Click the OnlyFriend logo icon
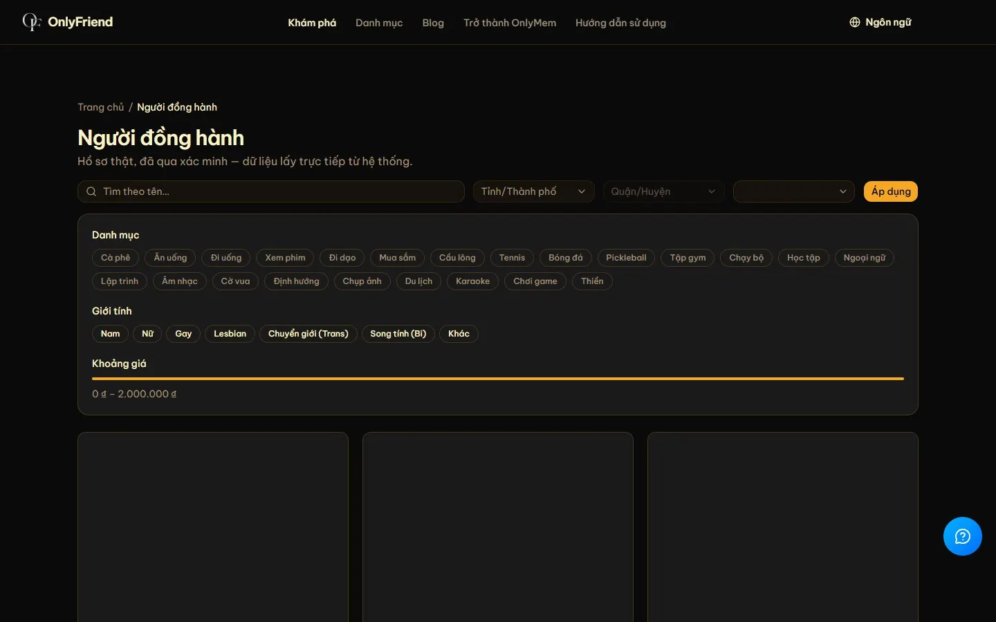The height and width of the screenshot is (622, 996). point(31,22)
